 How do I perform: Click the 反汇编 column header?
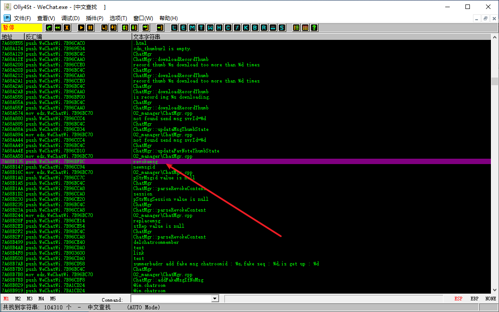78,37
